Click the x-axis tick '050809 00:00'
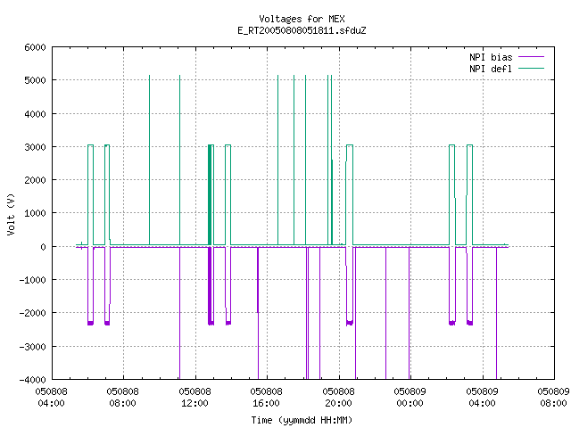 coord(410,398)
